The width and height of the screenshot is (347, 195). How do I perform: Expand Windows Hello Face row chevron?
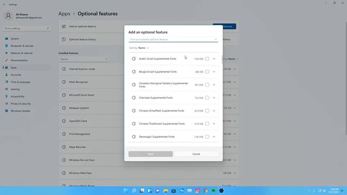[235, 173]
